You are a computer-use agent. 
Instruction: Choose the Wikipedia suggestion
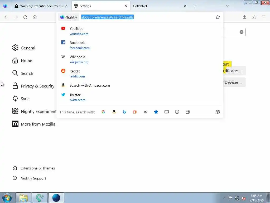[x=140, y=59]
